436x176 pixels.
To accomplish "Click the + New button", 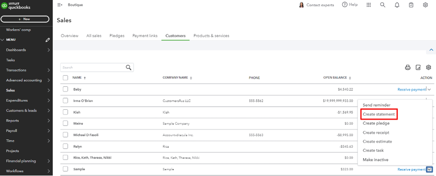I will [25, 19].
